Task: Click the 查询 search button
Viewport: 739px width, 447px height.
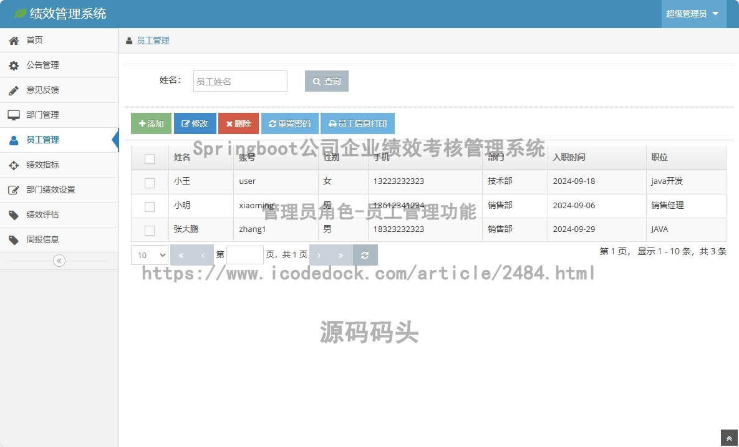Action: point(327,81)
